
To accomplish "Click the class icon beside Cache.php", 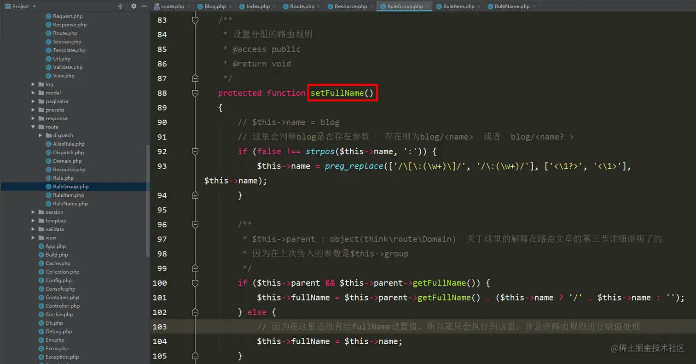I will pyautogui.click(x=41, y=263).
